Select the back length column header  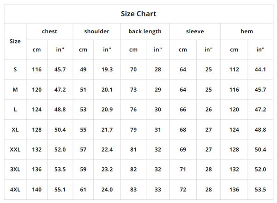pyautogui.click(x=145, y=31)
